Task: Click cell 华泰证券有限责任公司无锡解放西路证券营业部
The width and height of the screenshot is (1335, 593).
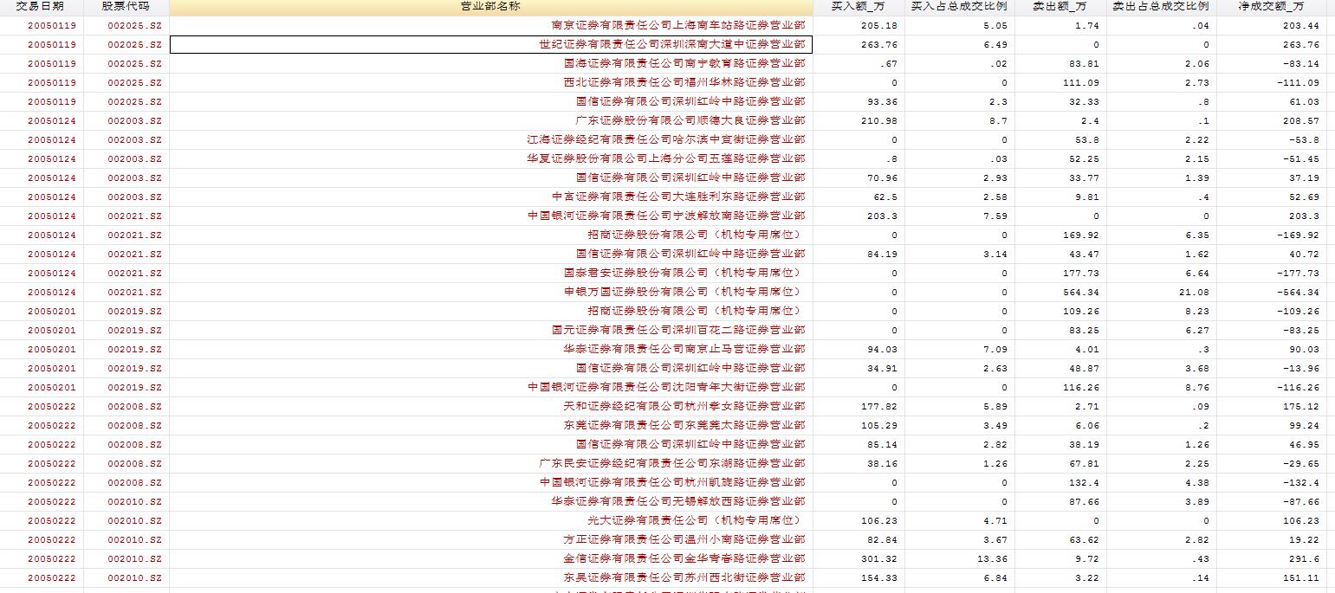Action: [x=491, y=501]
